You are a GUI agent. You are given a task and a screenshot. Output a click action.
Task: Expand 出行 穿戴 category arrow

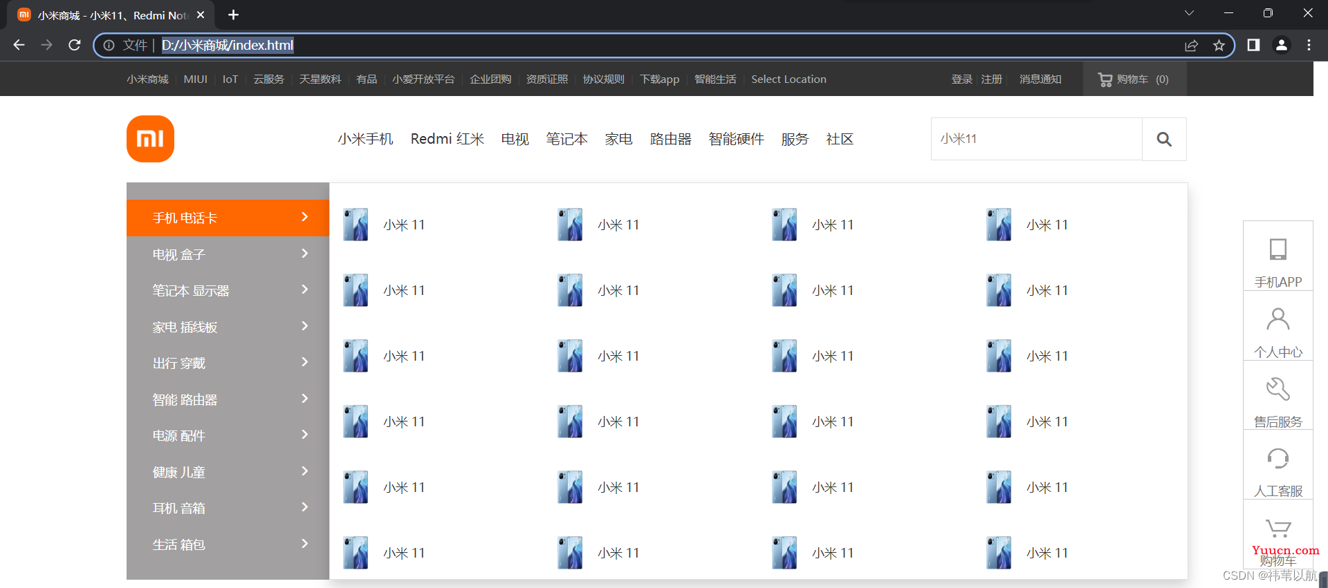(x=305, y=362)
